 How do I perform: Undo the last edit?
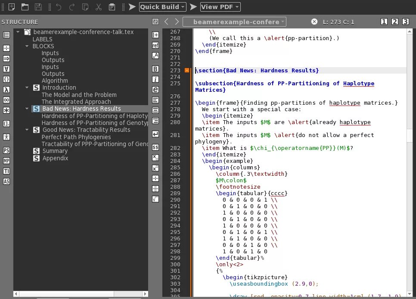(x=59, y=7)
